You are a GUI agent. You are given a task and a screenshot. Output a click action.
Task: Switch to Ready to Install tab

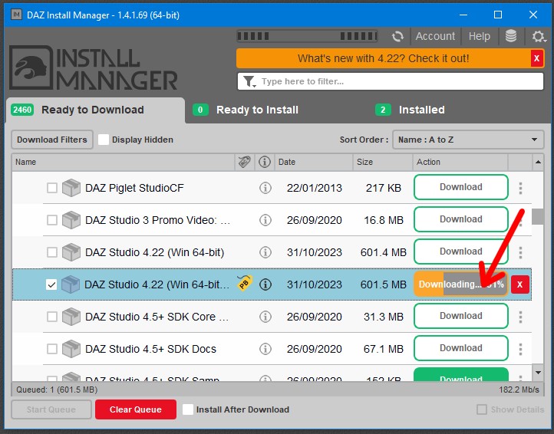tap(246, 110)
